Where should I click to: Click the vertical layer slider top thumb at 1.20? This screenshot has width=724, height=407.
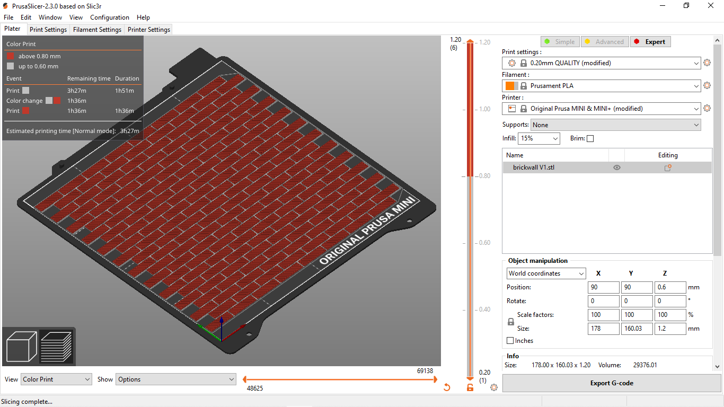[470, 42]
